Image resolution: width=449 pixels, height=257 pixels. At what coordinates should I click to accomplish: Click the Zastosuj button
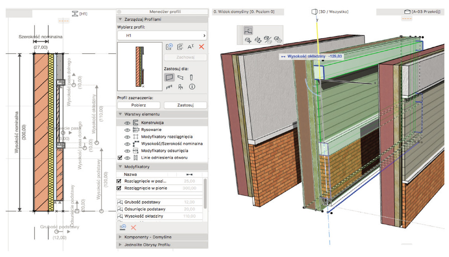(185, 105)
